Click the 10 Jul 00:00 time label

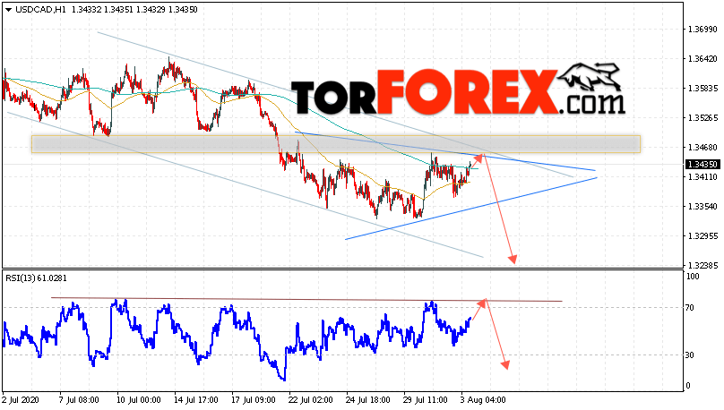point(138,400)
